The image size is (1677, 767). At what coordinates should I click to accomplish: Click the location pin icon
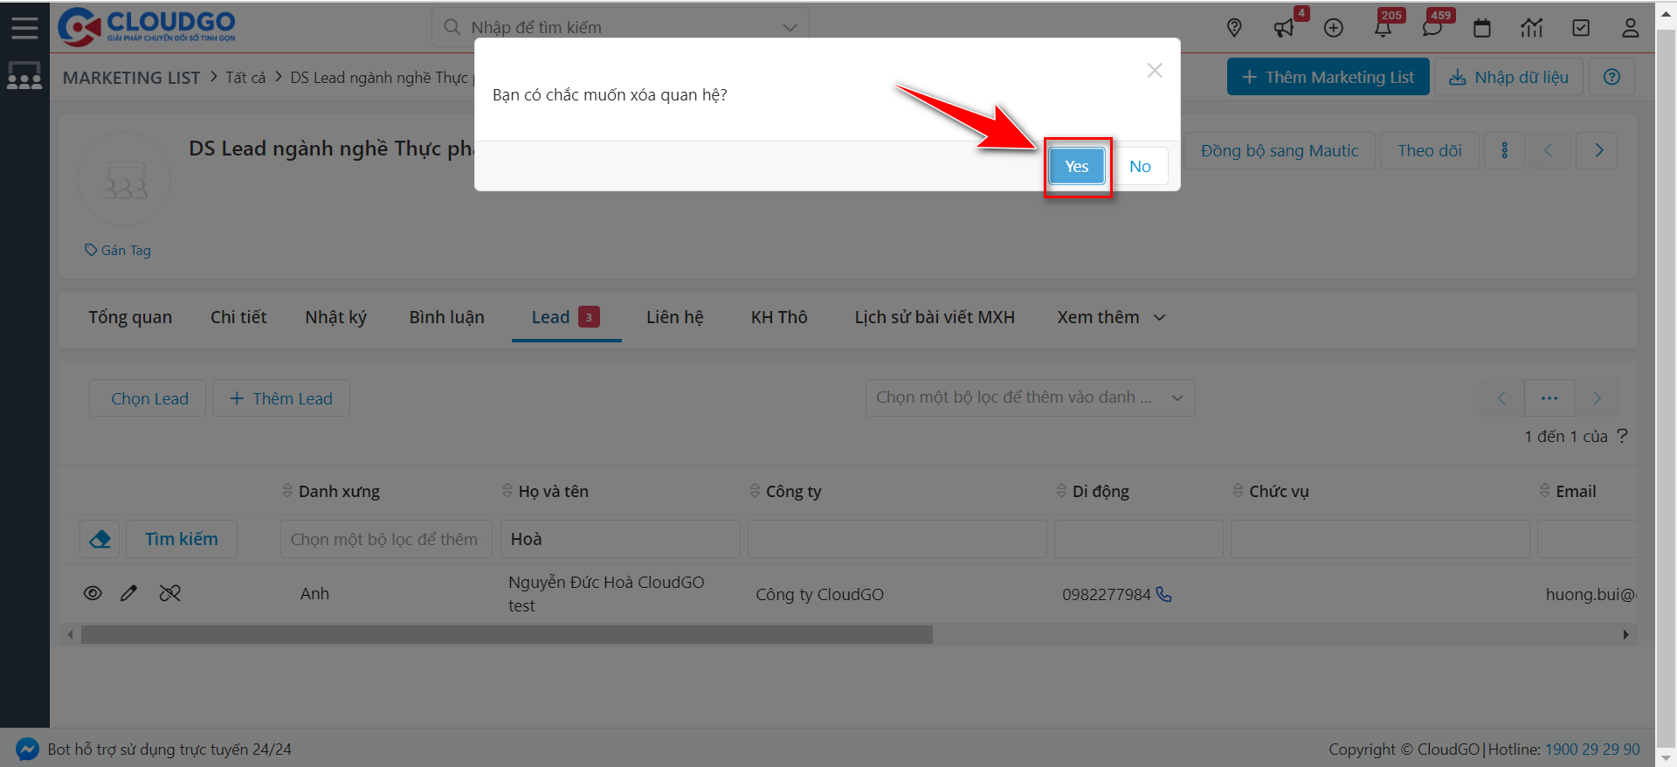1233,28
